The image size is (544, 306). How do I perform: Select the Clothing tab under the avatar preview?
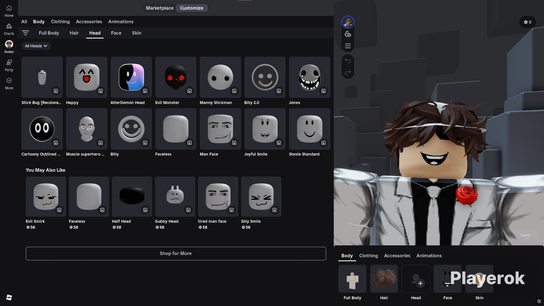tap(368, 256)
